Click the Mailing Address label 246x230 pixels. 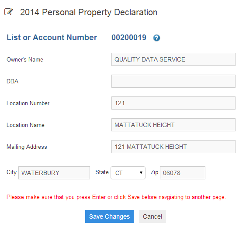[x=27, y=147]
